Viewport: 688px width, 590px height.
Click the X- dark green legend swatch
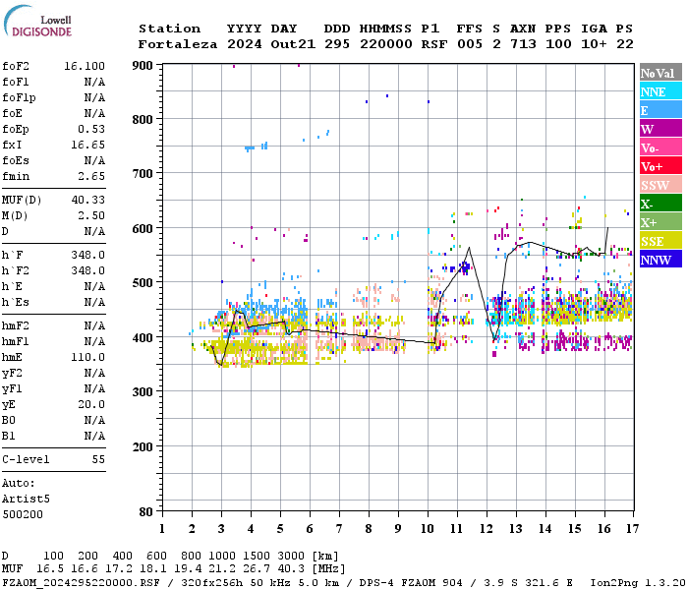(660, 204)
